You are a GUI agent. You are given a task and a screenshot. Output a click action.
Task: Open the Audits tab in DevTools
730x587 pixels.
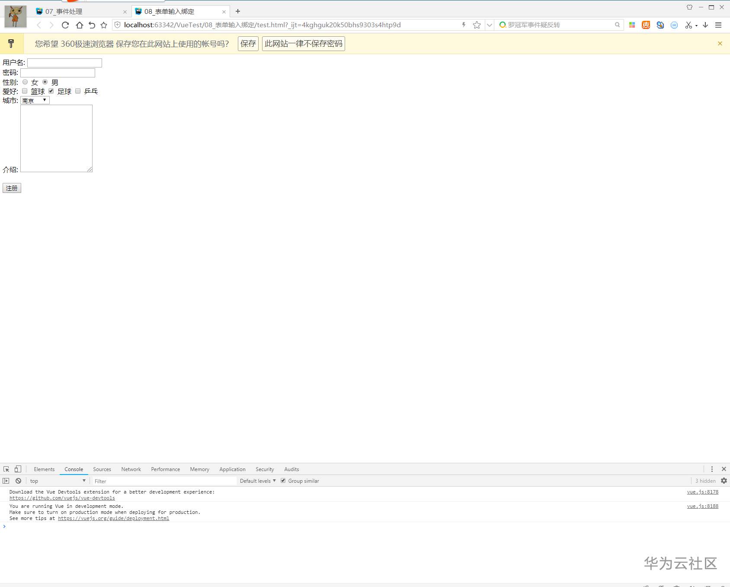[291, 469]
